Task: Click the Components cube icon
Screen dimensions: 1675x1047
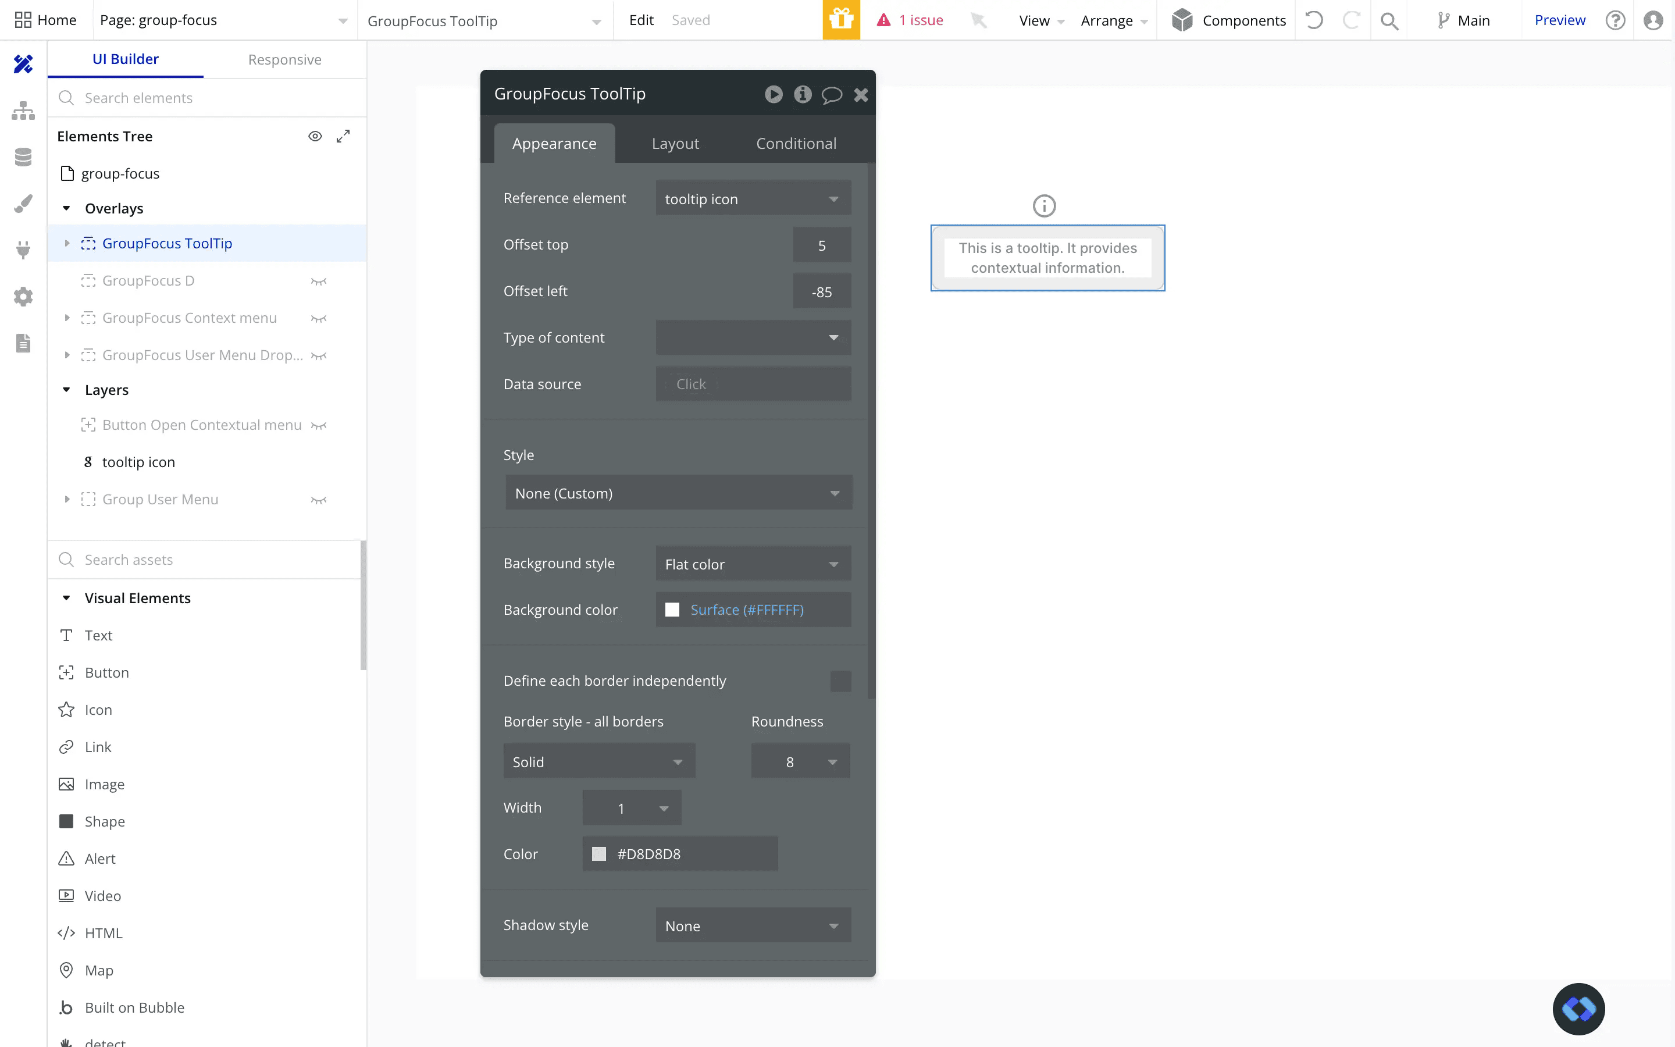Action: click(x=1182, y=20)
